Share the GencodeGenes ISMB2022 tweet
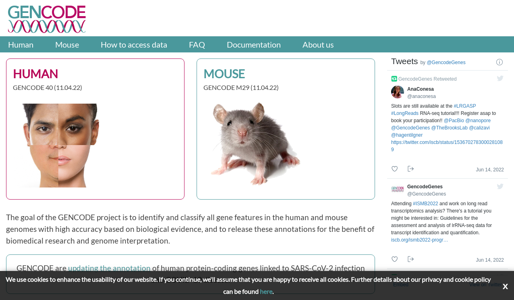This screenshot has width=514, height=300. tap(410, 259)
